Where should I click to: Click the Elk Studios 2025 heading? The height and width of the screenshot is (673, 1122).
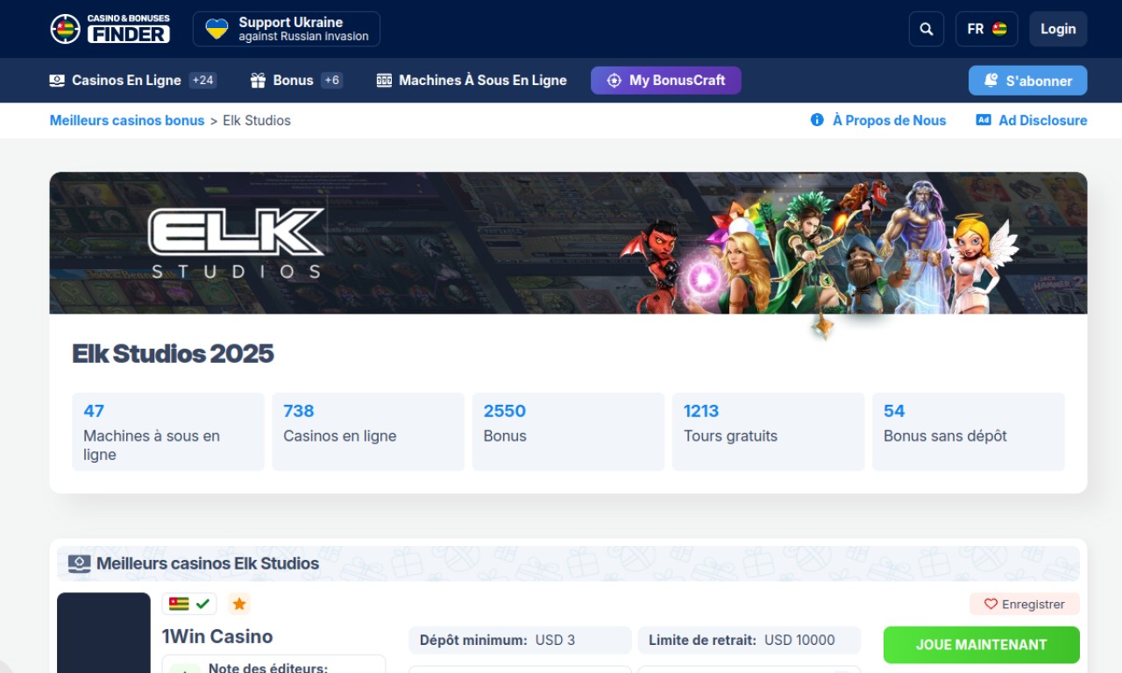pyautogui.click(x=173, y=353)
